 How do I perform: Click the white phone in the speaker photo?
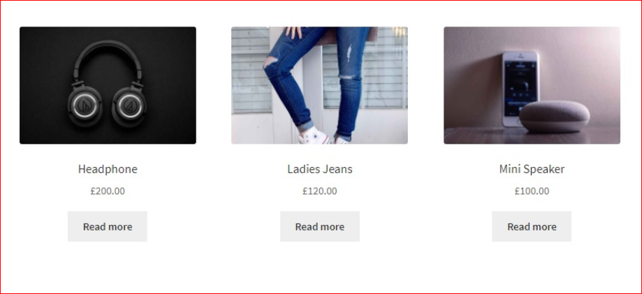(x=520, y=89)
